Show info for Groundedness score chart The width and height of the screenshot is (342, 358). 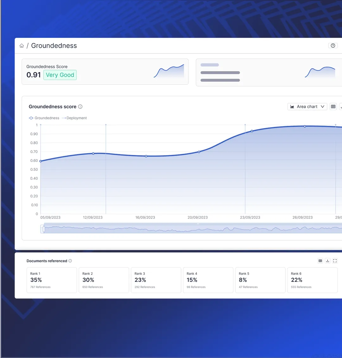click(x=80, y=107)
